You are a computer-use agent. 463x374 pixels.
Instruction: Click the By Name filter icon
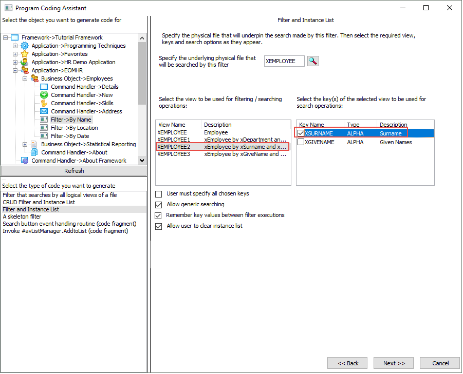point(44,120)
